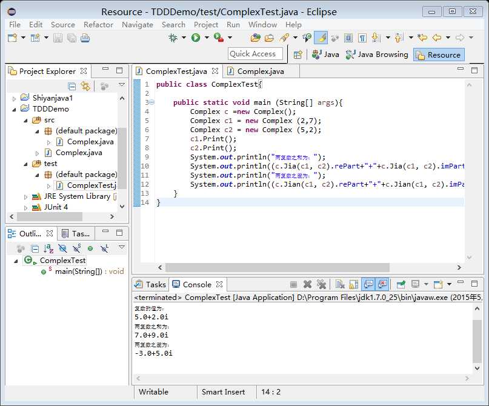
Task: Open the Debug dropdown arrow
Action: pos(184,38)
